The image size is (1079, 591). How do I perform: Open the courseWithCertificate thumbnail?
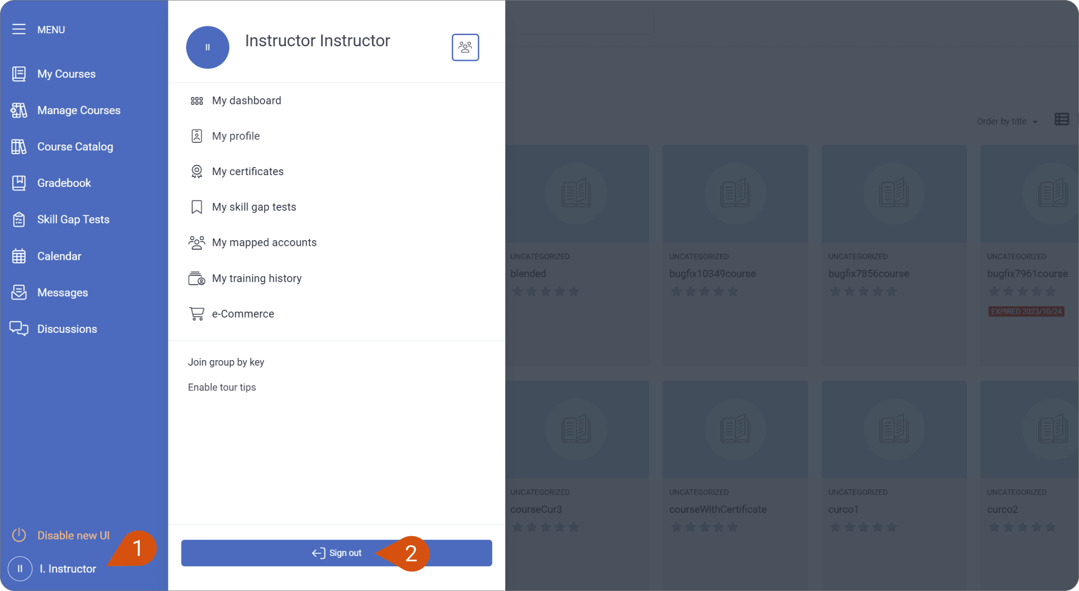click(x=735, y=429)
